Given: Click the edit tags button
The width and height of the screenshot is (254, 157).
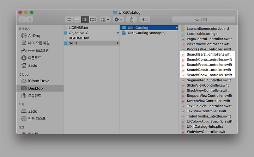Looking at the screenshot, I should pos(145,20).
